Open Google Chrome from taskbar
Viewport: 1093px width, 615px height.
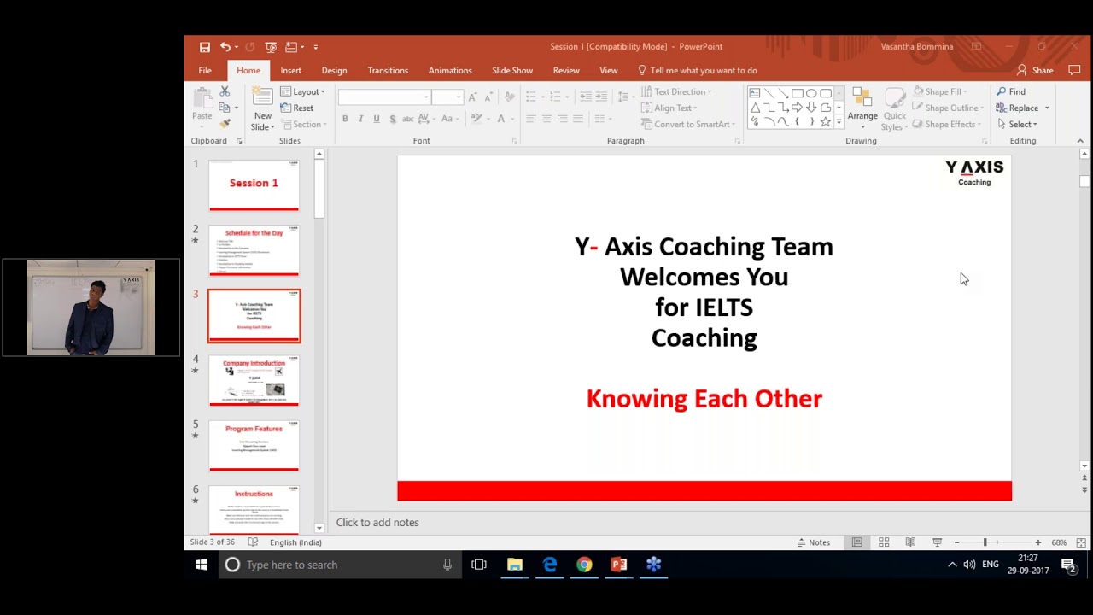[584, 565]
